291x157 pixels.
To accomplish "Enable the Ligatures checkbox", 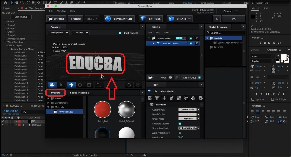I will 253,99.
